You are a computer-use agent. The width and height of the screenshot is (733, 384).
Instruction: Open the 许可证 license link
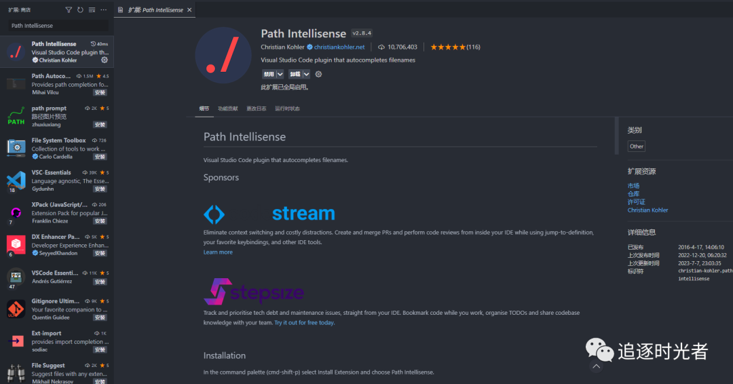pyautogui.click(x=636, y=201)
